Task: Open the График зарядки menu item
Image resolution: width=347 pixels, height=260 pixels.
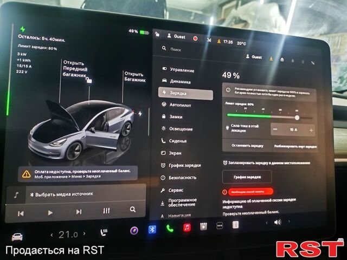Action: (181, 165)
